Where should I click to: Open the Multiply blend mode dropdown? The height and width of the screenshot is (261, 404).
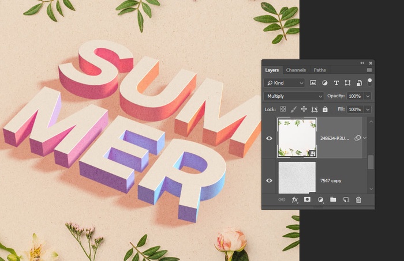pos(294,96)
